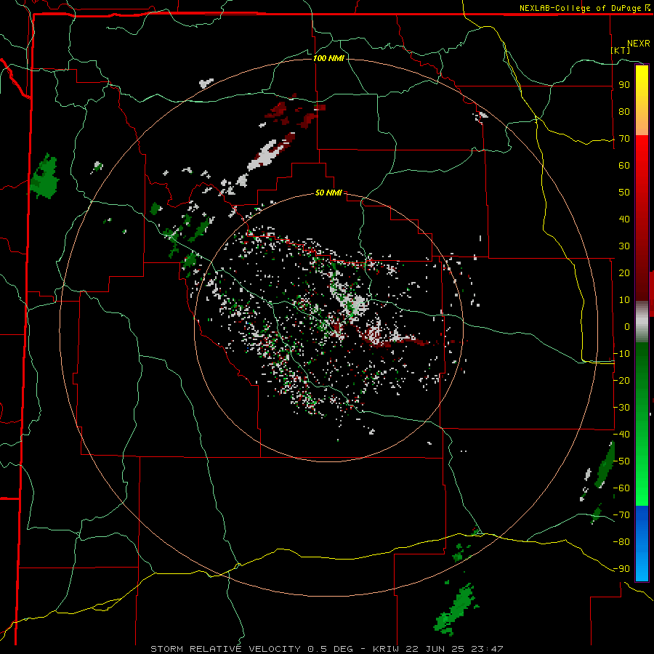654x654 pixels.
Task: Click the -10 value on velocity scale
Action: (622, 354)
